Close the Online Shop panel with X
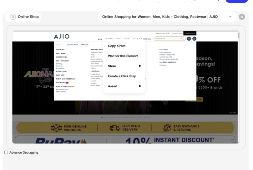253x170 pixels. click(242, 17)
